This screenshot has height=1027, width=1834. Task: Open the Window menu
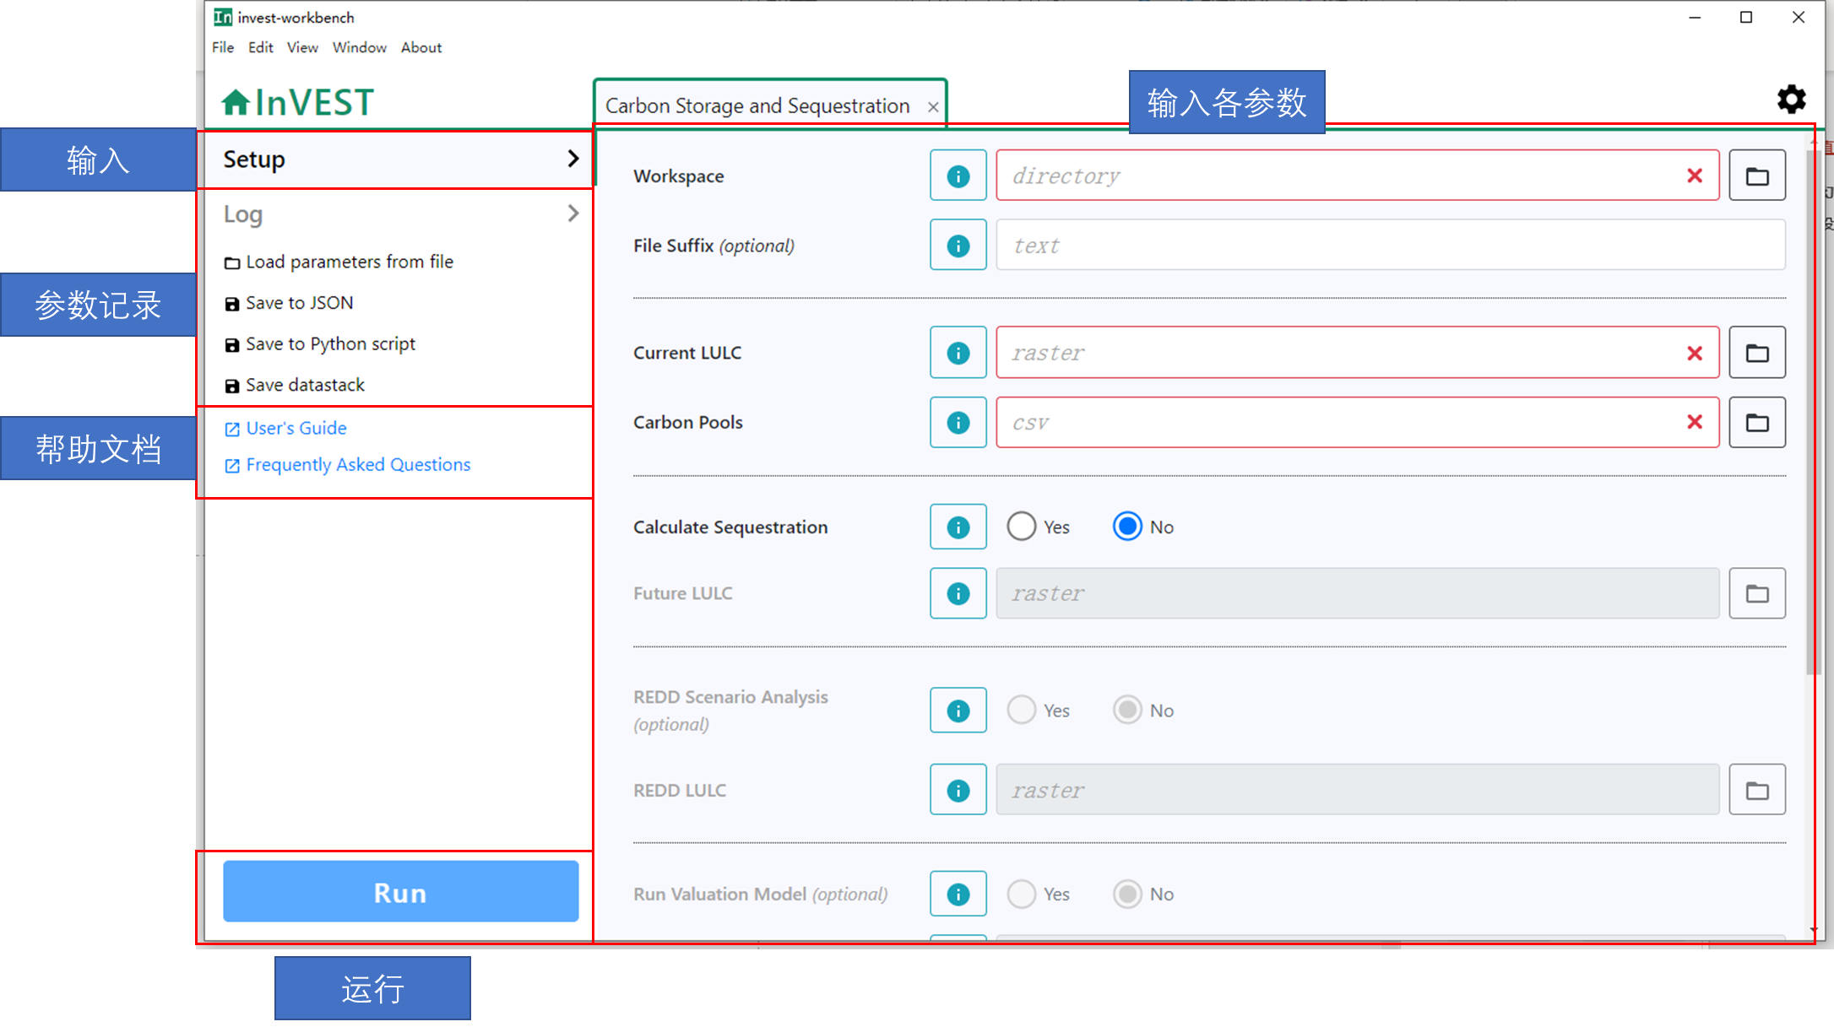[x=359, y=47]
